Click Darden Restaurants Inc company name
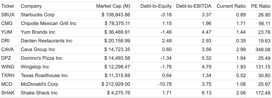Image resolution: width=272 pixels, height=98 pixels. 47,41
